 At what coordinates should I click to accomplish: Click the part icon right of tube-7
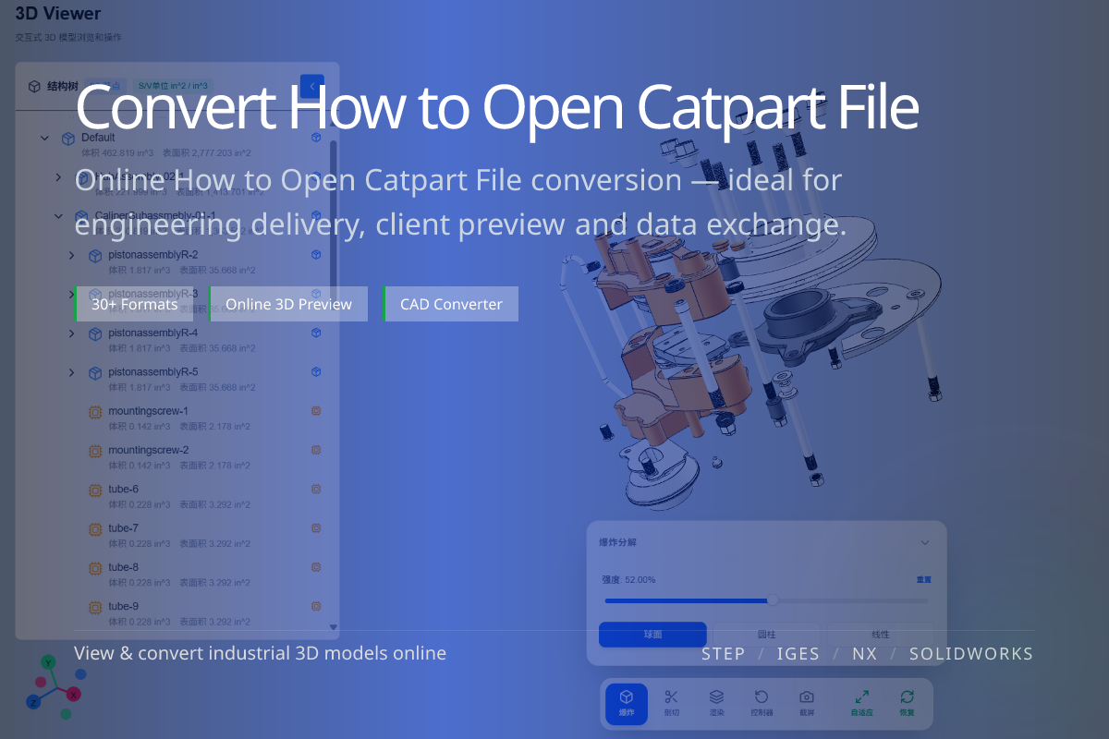316,528
